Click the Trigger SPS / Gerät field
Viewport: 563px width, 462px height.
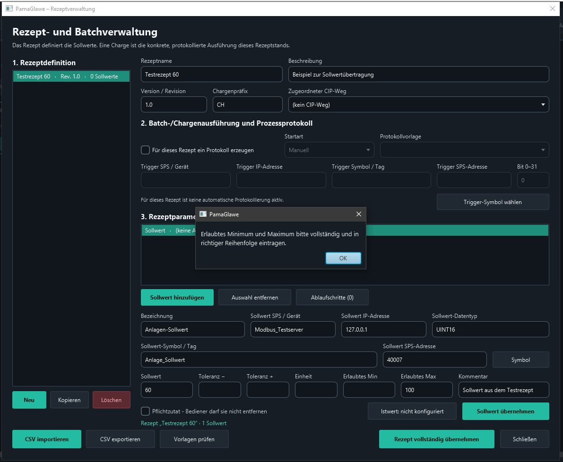pyautogui.click(x=186, y=180)
